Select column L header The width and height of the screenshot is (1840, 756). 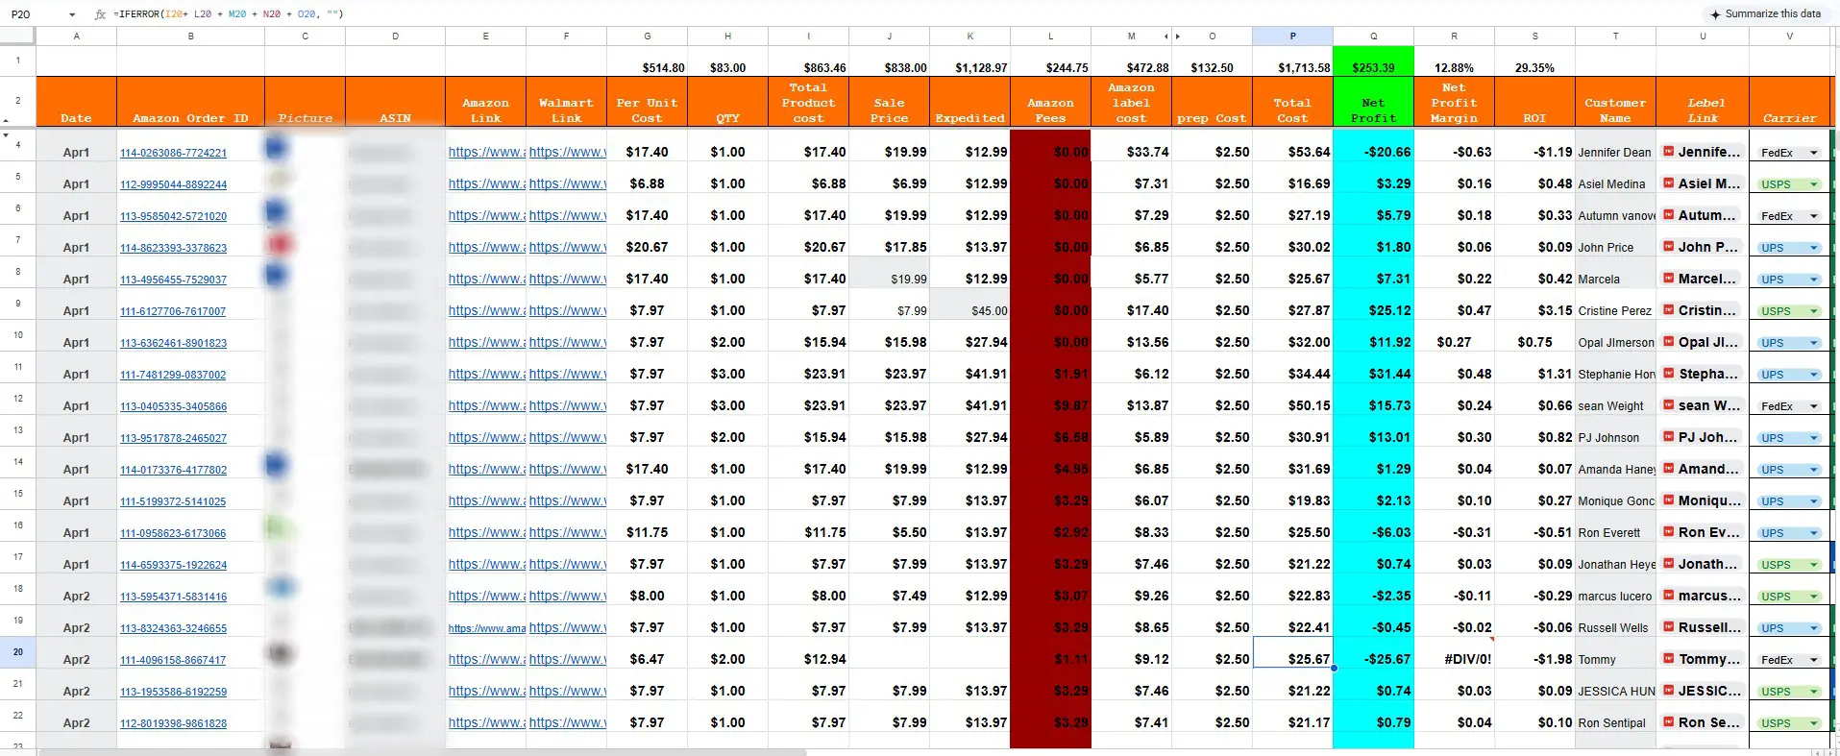1050,37
